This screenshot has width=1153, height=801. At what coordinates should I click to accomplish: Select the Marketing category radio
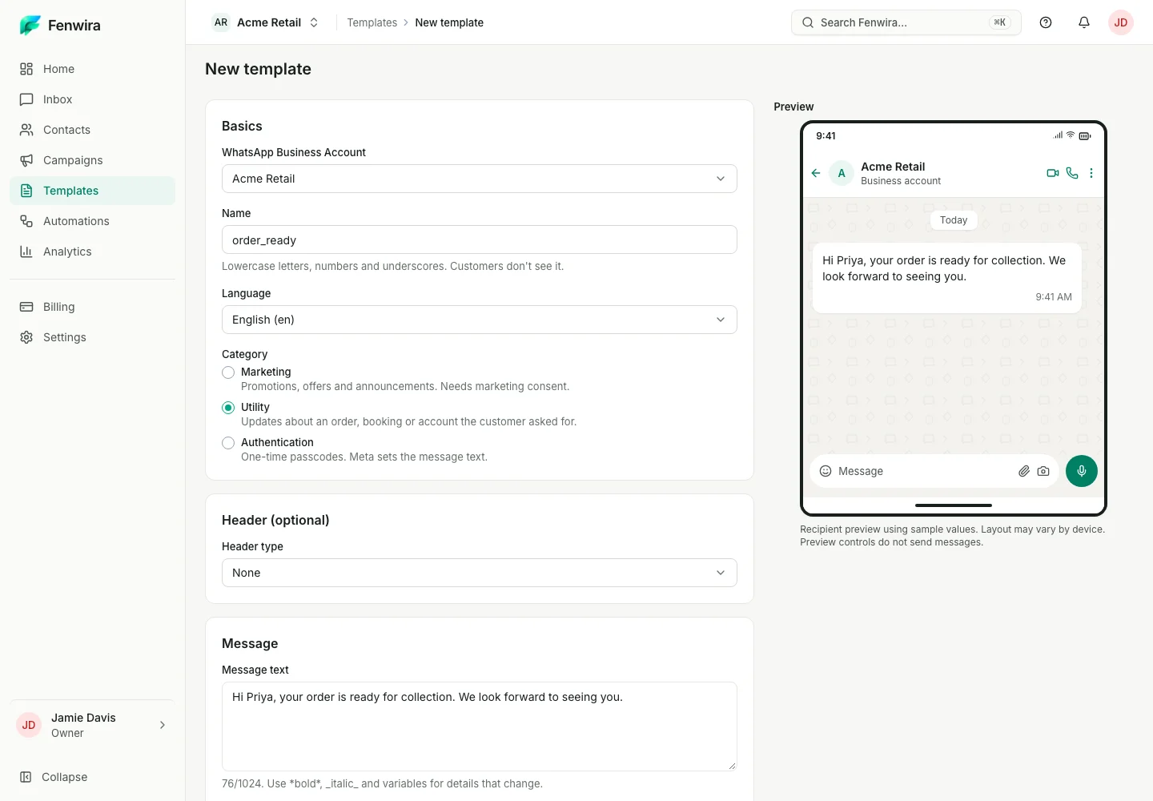point(228,372)
